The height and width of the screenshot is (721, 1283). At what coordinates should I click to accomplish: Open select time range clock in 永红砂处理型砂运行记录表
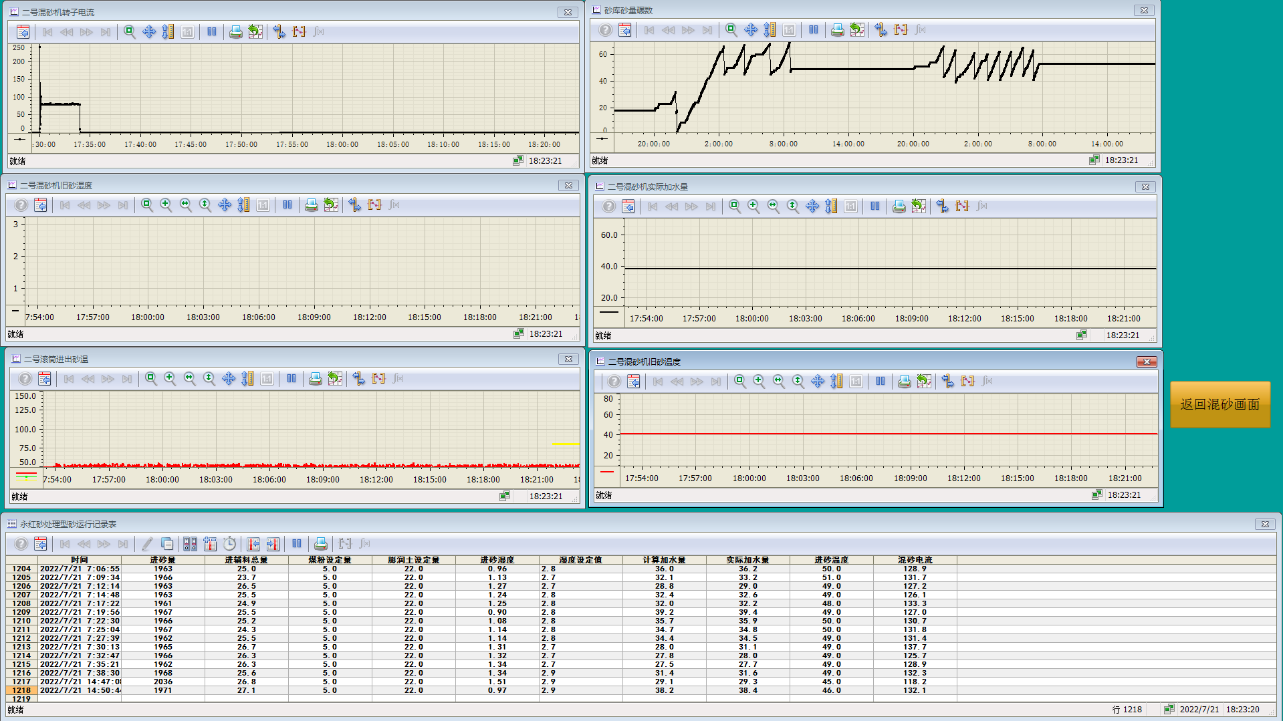(x=229, y=544)
